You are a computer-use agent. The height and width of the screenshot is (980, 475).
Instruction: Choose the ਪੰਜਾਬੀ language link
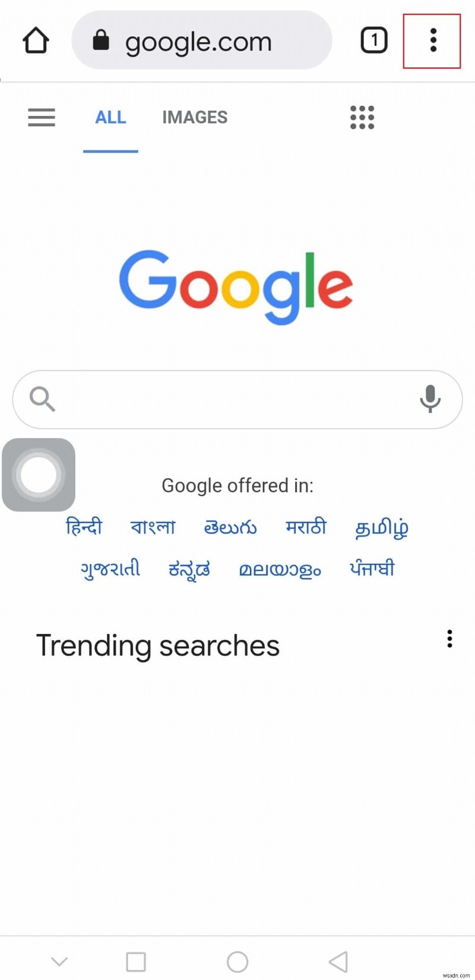pos(372,568)
